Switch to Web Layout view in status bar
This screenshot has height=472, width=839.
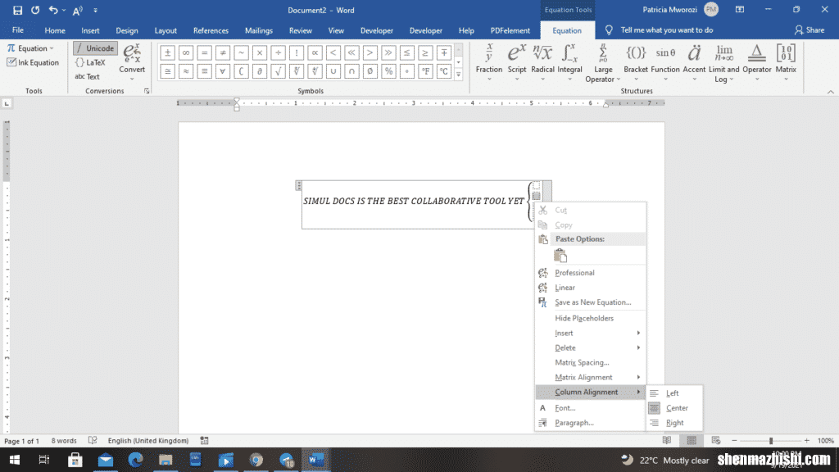point(716,440)
